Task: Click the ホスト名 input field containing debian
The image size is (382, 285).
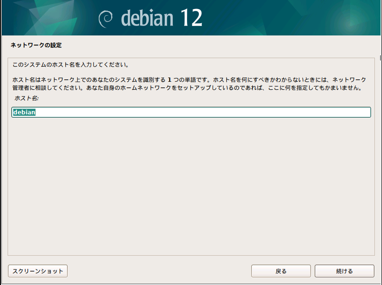Action: tap(191, 112)
